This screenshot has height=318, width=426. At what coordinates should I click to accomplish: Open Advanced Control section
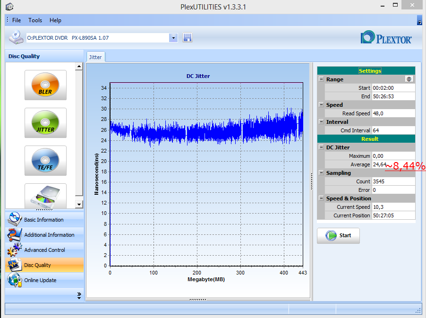44,250
